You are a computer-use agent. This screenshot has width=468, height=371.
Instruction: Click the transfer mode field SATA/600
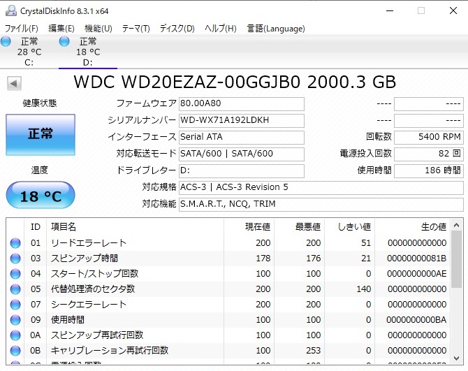pos(242,154)
